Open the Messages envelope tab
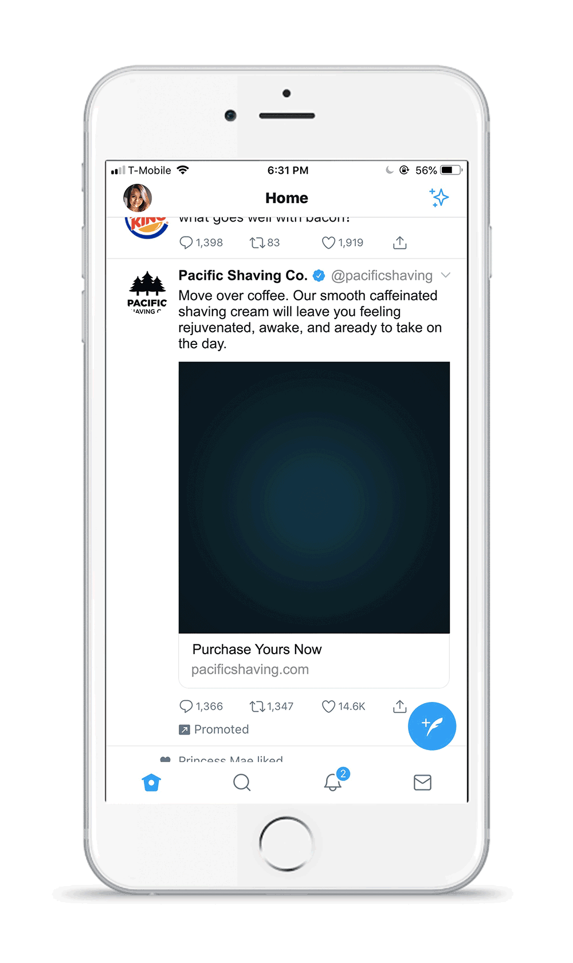The image size is (573, 963). (422, 782)
